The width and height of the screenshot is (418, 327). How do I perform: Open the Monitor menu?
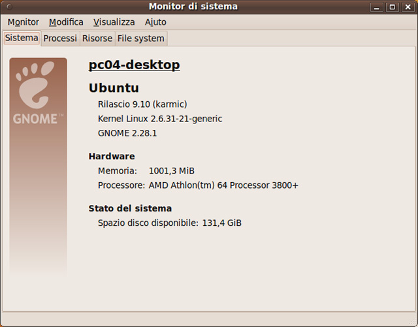[x=24, y=22]
